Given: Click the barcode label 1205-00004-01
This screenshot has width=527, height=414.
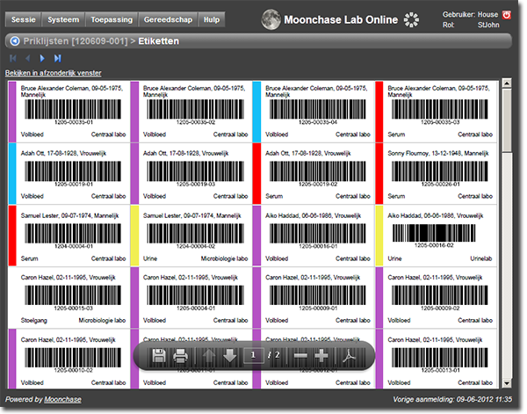Looking at the screenshot, I should [x=195, y=298].
